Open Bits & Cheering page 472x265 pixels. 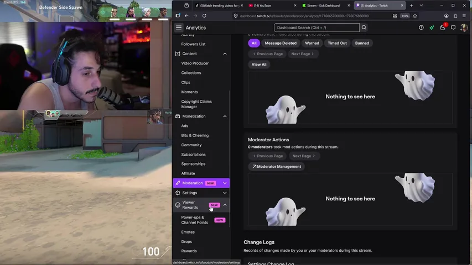click(x=195, y=135)
